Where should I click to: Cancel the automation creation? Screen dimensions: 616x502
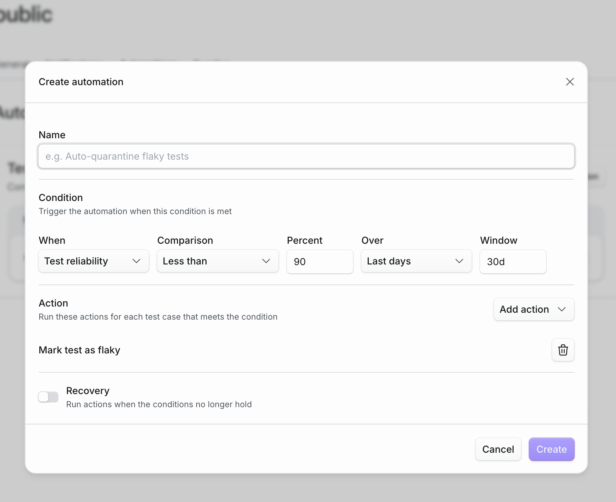coord(498,449)
